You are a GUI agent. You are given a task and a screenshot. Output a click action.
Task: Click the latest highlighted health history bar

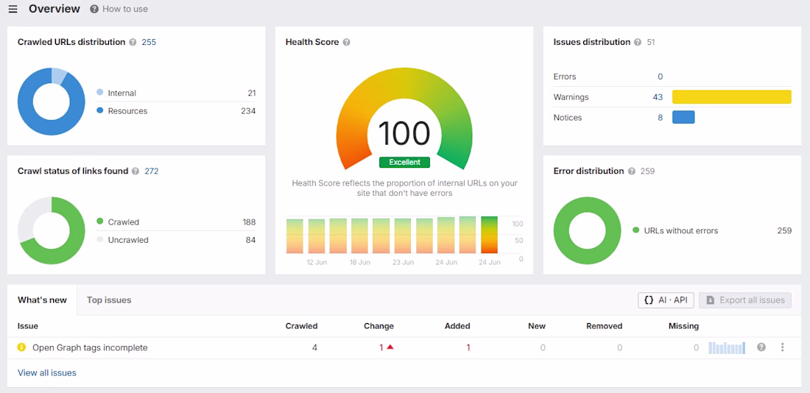point(489,235)
